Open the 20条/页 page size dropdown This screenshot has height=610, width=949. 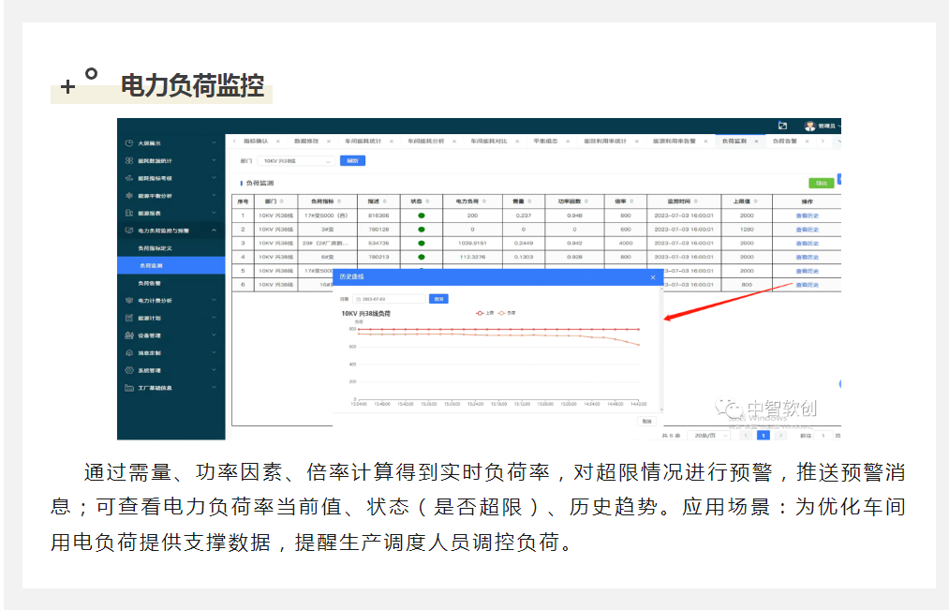click(710, 436)
